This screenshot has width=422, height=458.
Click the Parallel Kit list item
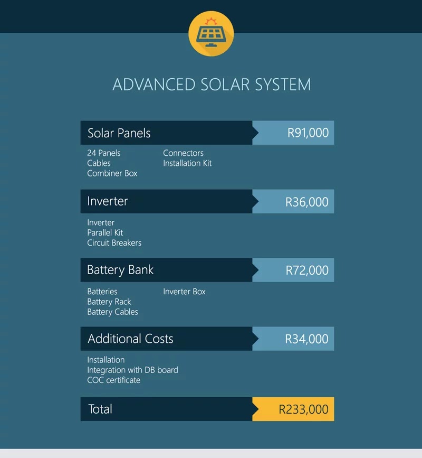pyautogui.click(x=105, y=233)
